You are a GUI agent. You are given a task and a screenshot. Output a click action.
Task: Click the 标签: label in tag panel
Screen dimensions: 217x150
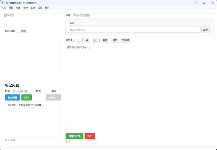pyautogui.click(x=72, y=23)
